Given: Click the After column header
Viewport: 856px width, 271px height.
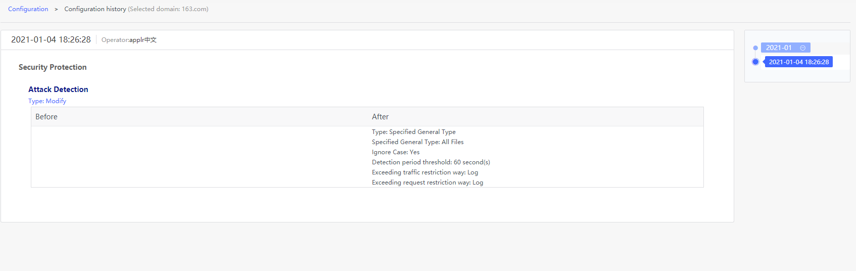Looking at the screenshot, I should [380, 117].
